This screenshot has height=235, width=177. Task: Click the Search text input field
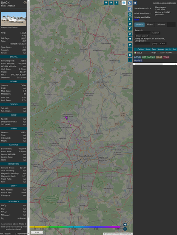tap(143, 33)
